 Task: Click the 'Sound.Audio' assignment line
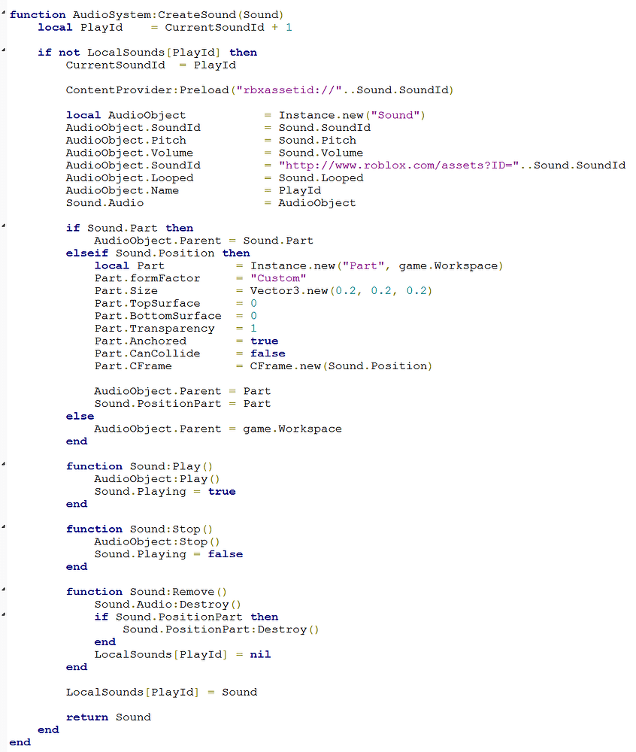click(211, 203)
